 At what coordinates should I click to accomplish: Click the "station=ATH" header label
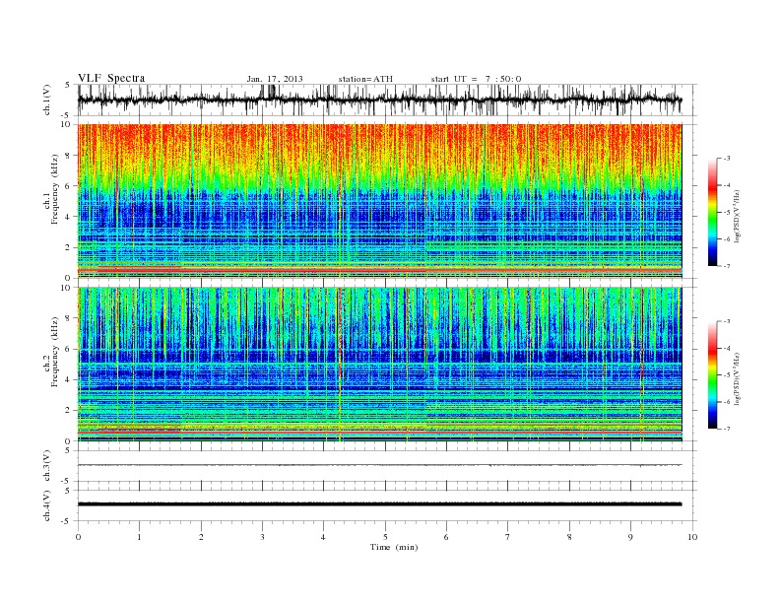(365, 79)
